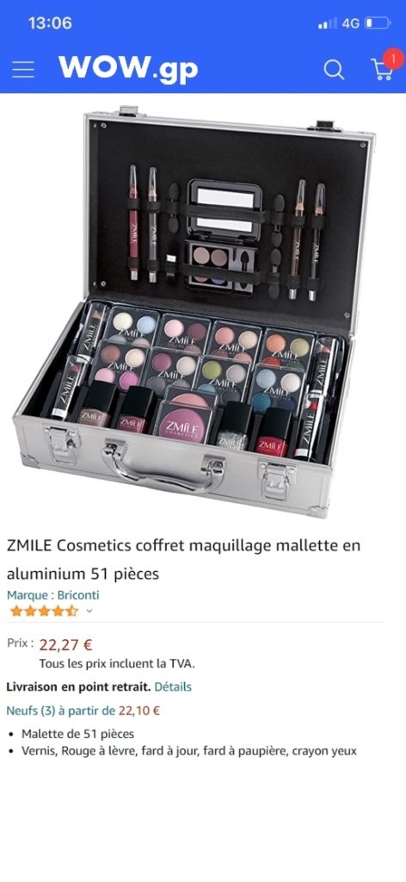Tap the Tous les prix incluent la TVA note
Screen dimensions: 406x882
[117, 664]
